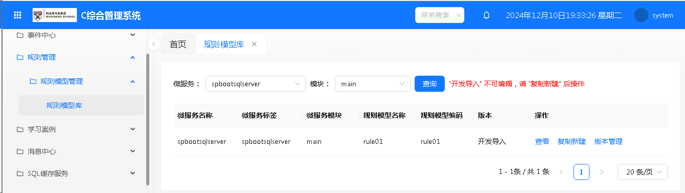Click the 版本 column header
Screen dimensions: 685x193
click(x=485, y=115)
